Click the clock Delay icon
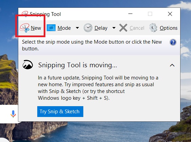The image size is (191, 142). point(88,28)
